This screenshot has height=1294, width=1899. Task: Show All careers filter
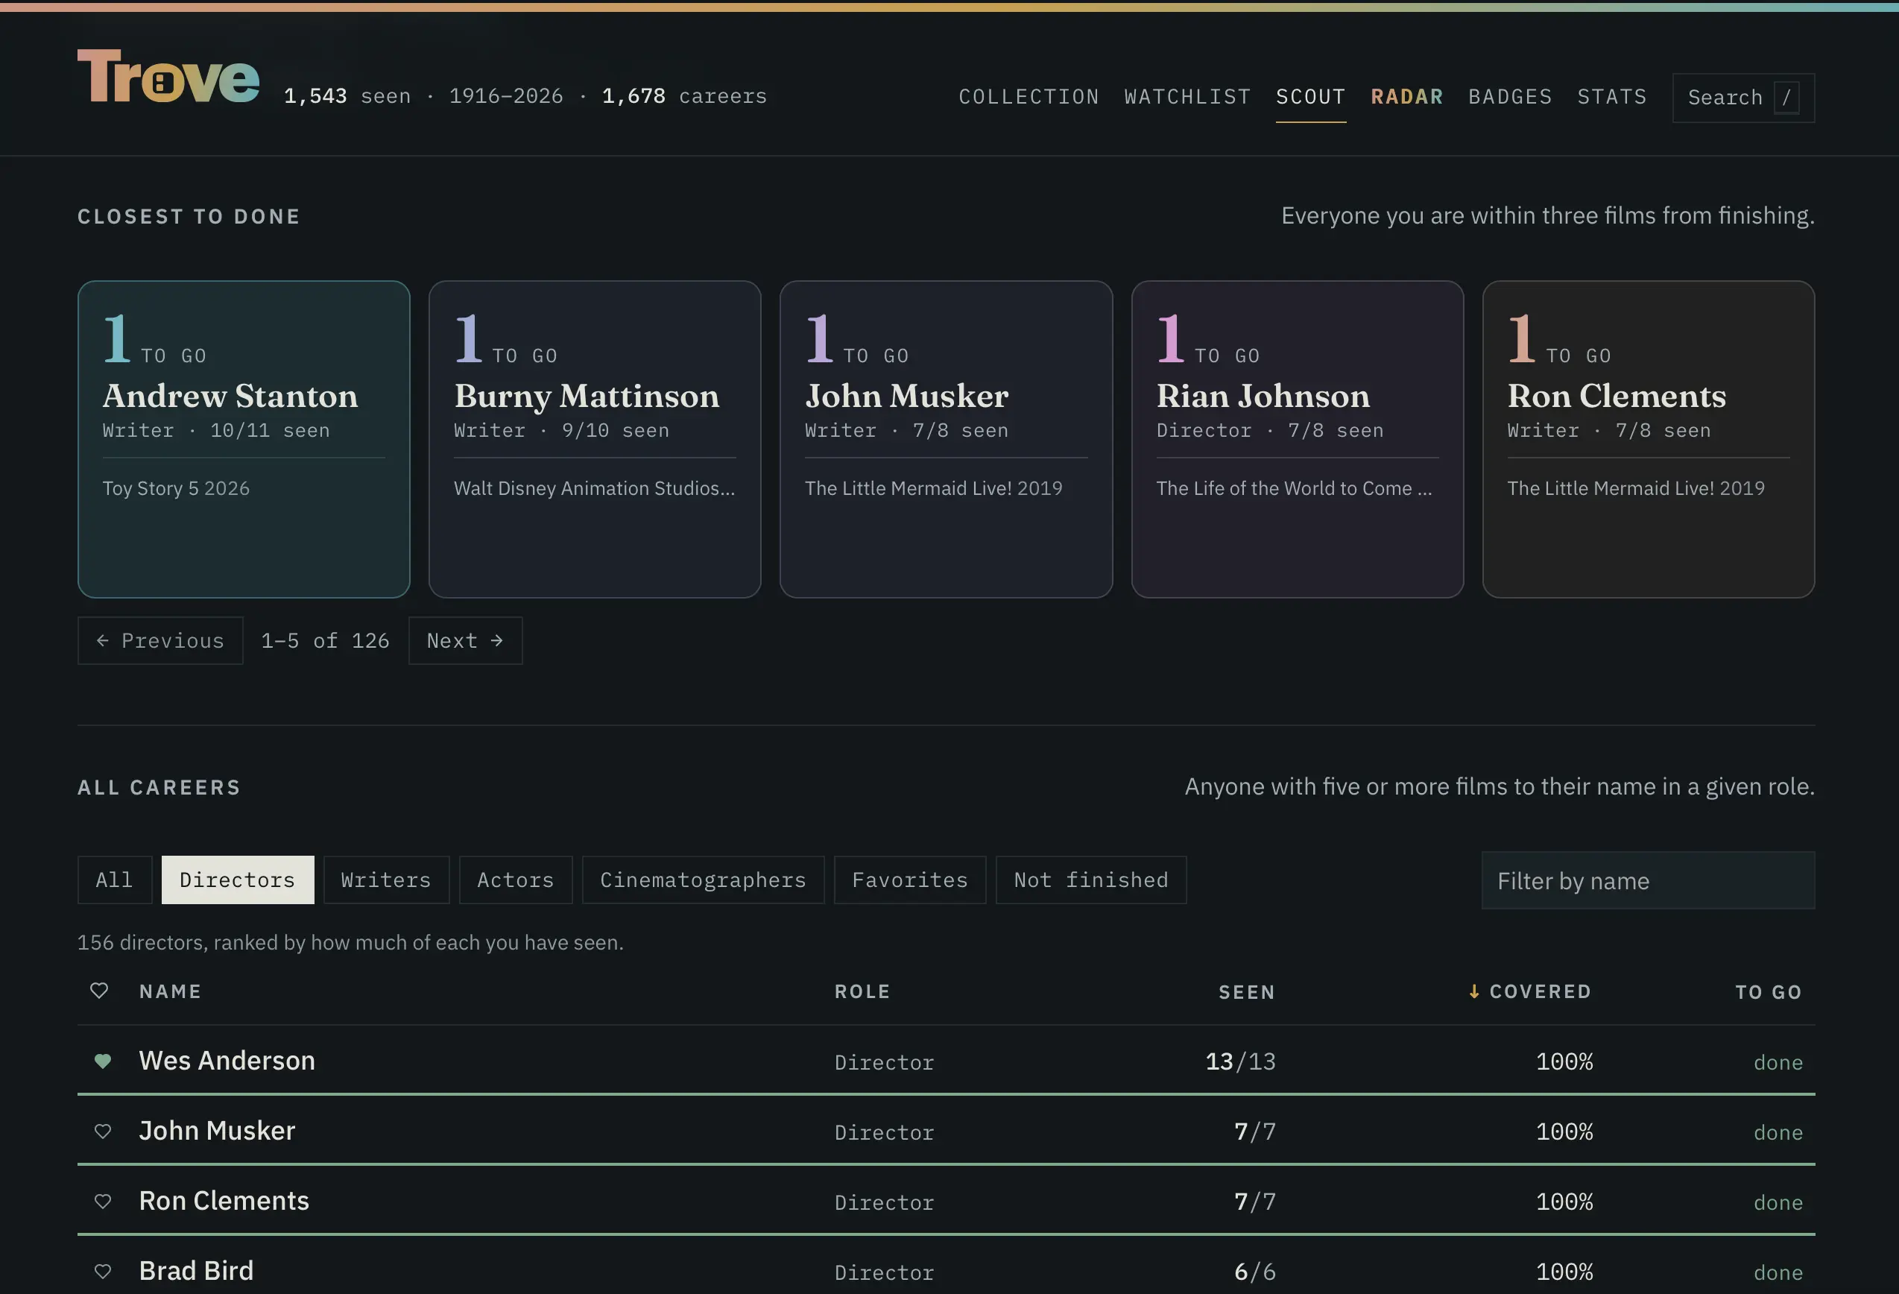point(114,880)
